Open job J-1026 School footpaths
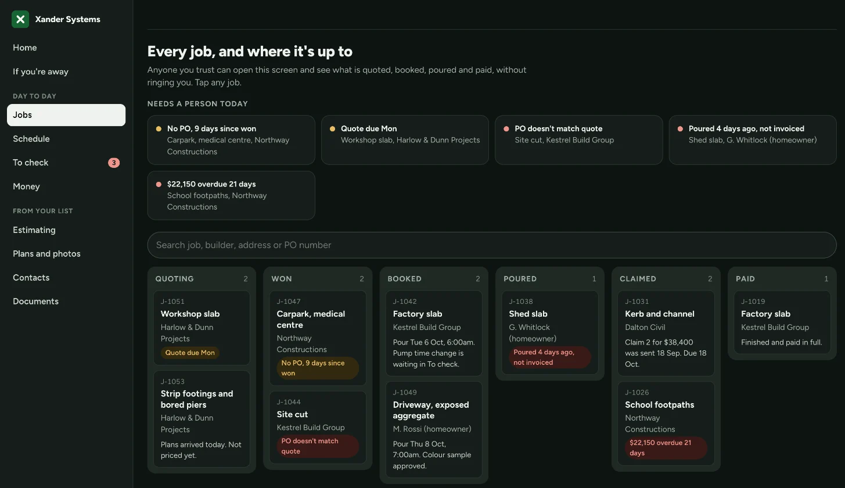This screenshot has width=845, height=488. click(x=666, y=424)
